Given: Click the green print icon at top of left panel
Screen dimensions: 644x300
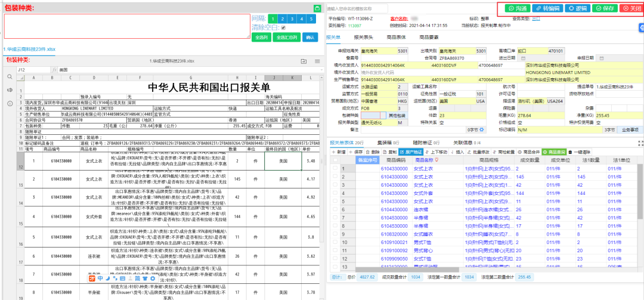Looking at the screenshot, I should pyautogui.click(x=317, y=8).
